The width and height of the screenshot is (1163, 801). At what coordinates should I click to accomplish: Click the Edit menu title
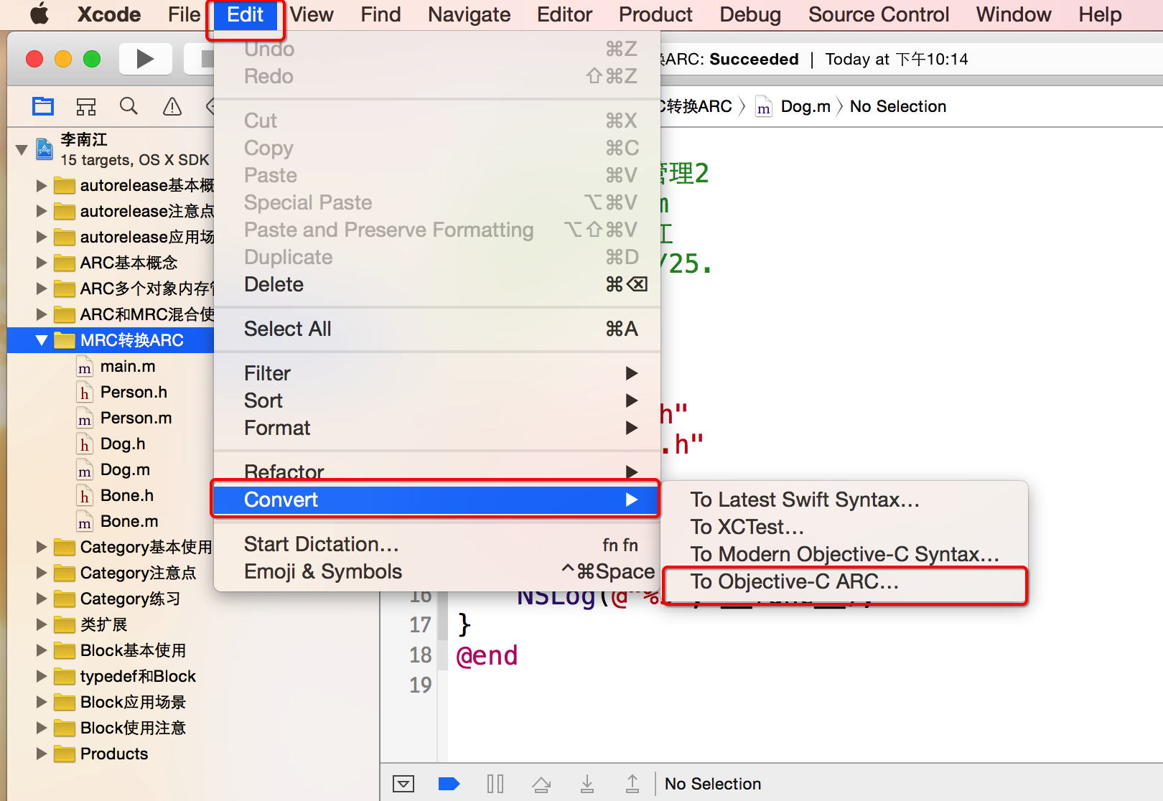coord(245,14)
